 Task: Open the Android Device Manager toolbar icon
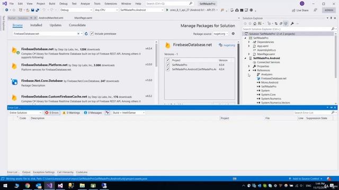232,10
